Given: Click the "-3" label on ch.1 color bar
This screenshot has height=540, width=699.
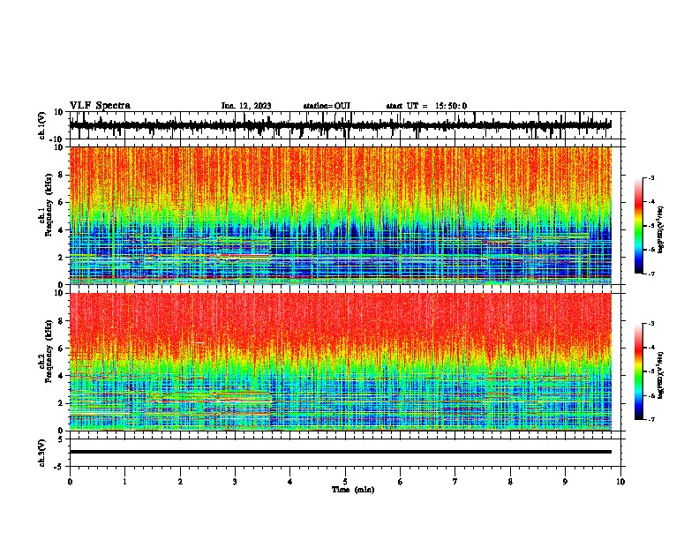Looking at the screenshot, I should (x=651, y=177).
